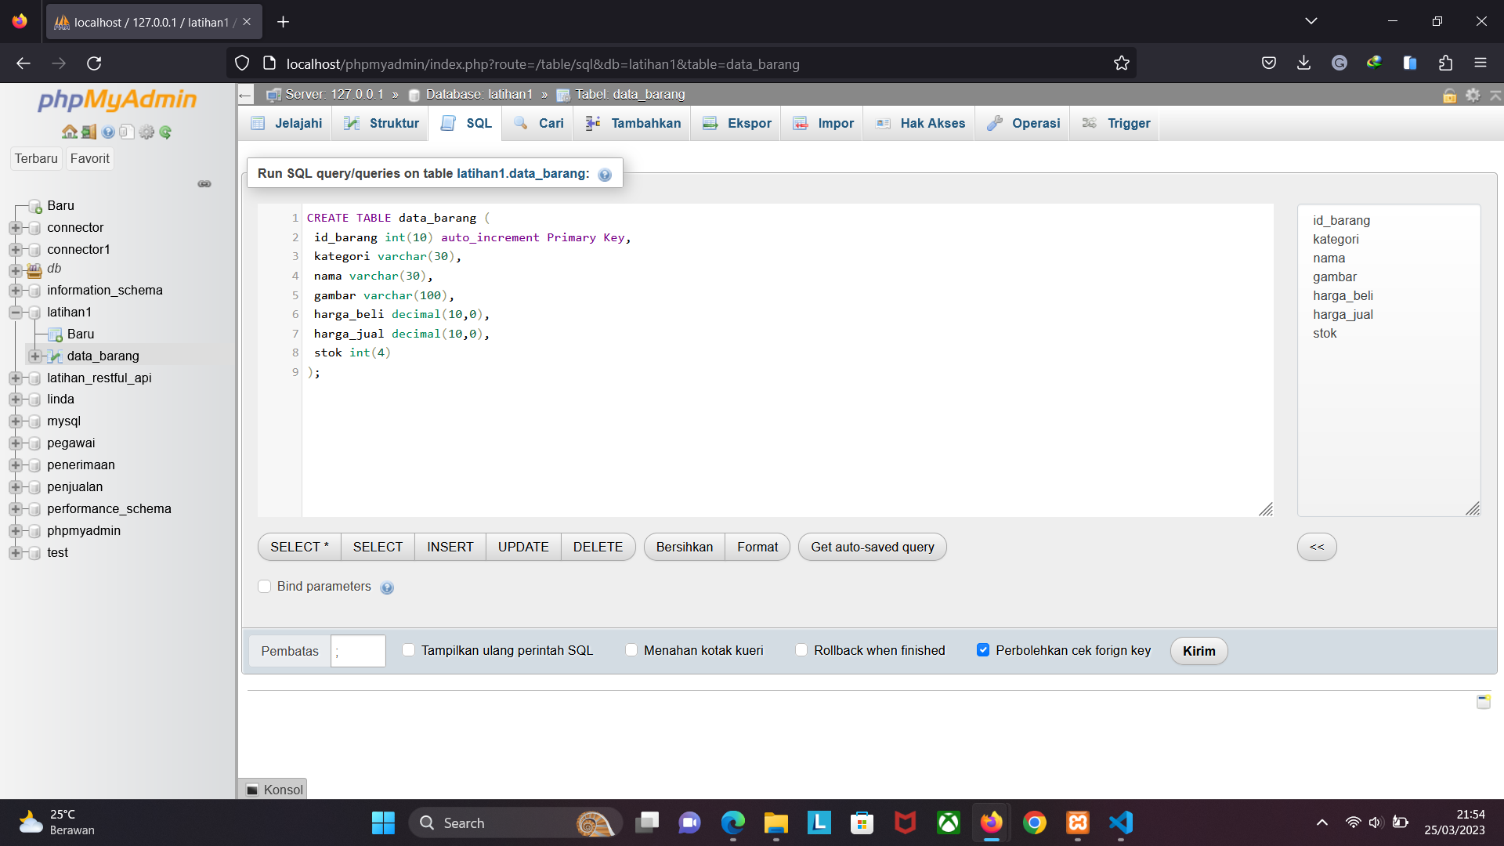The width and height of the screenshot is (1504, 846).
Task: Open the Konsol panel at bottom
Action: [273, 790]
